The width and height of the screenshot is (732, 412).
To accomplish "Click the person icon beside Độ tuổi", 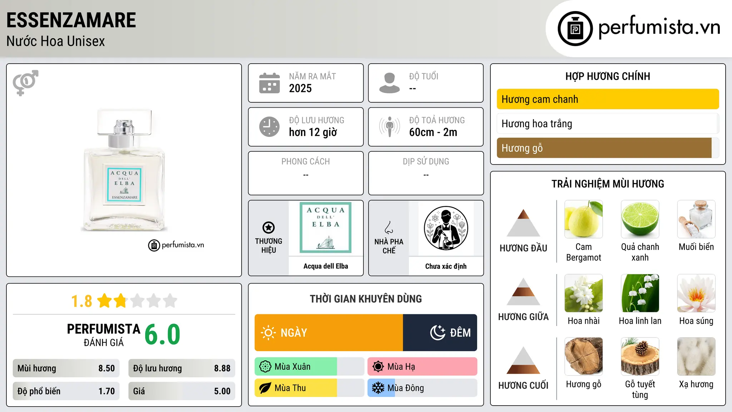I will [389, 83].
